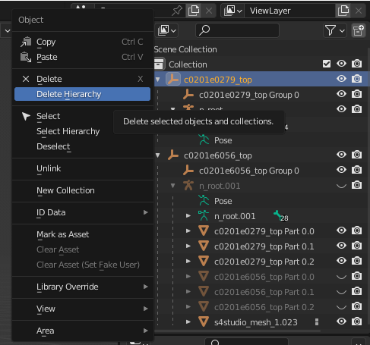Click the new scene duplicate icon left of ViewLayer
Image resolution: width=370 pixels, height=345 pixels.
click(194, 11)
